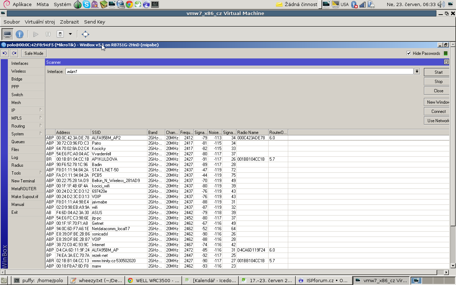Click the show desktop icon in bottom panel
456x285 pixels.
[x=4, y=280]
